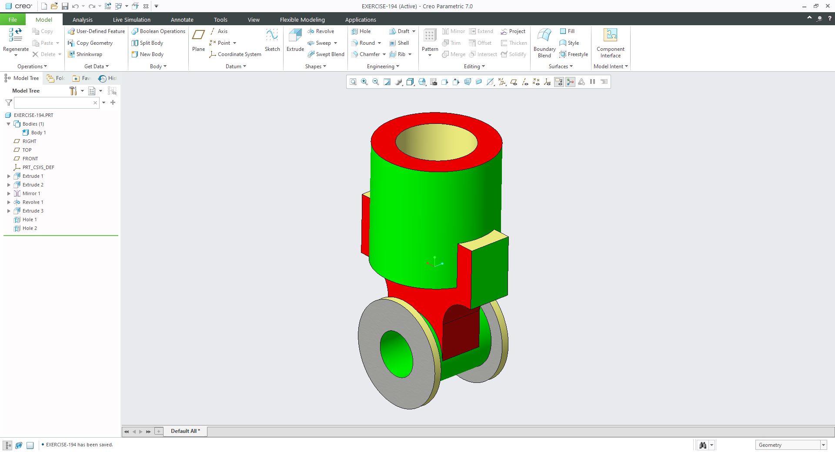Viewport: 835px width, 452px height.
Task: Click the New Body button
Action: (147, 54)
